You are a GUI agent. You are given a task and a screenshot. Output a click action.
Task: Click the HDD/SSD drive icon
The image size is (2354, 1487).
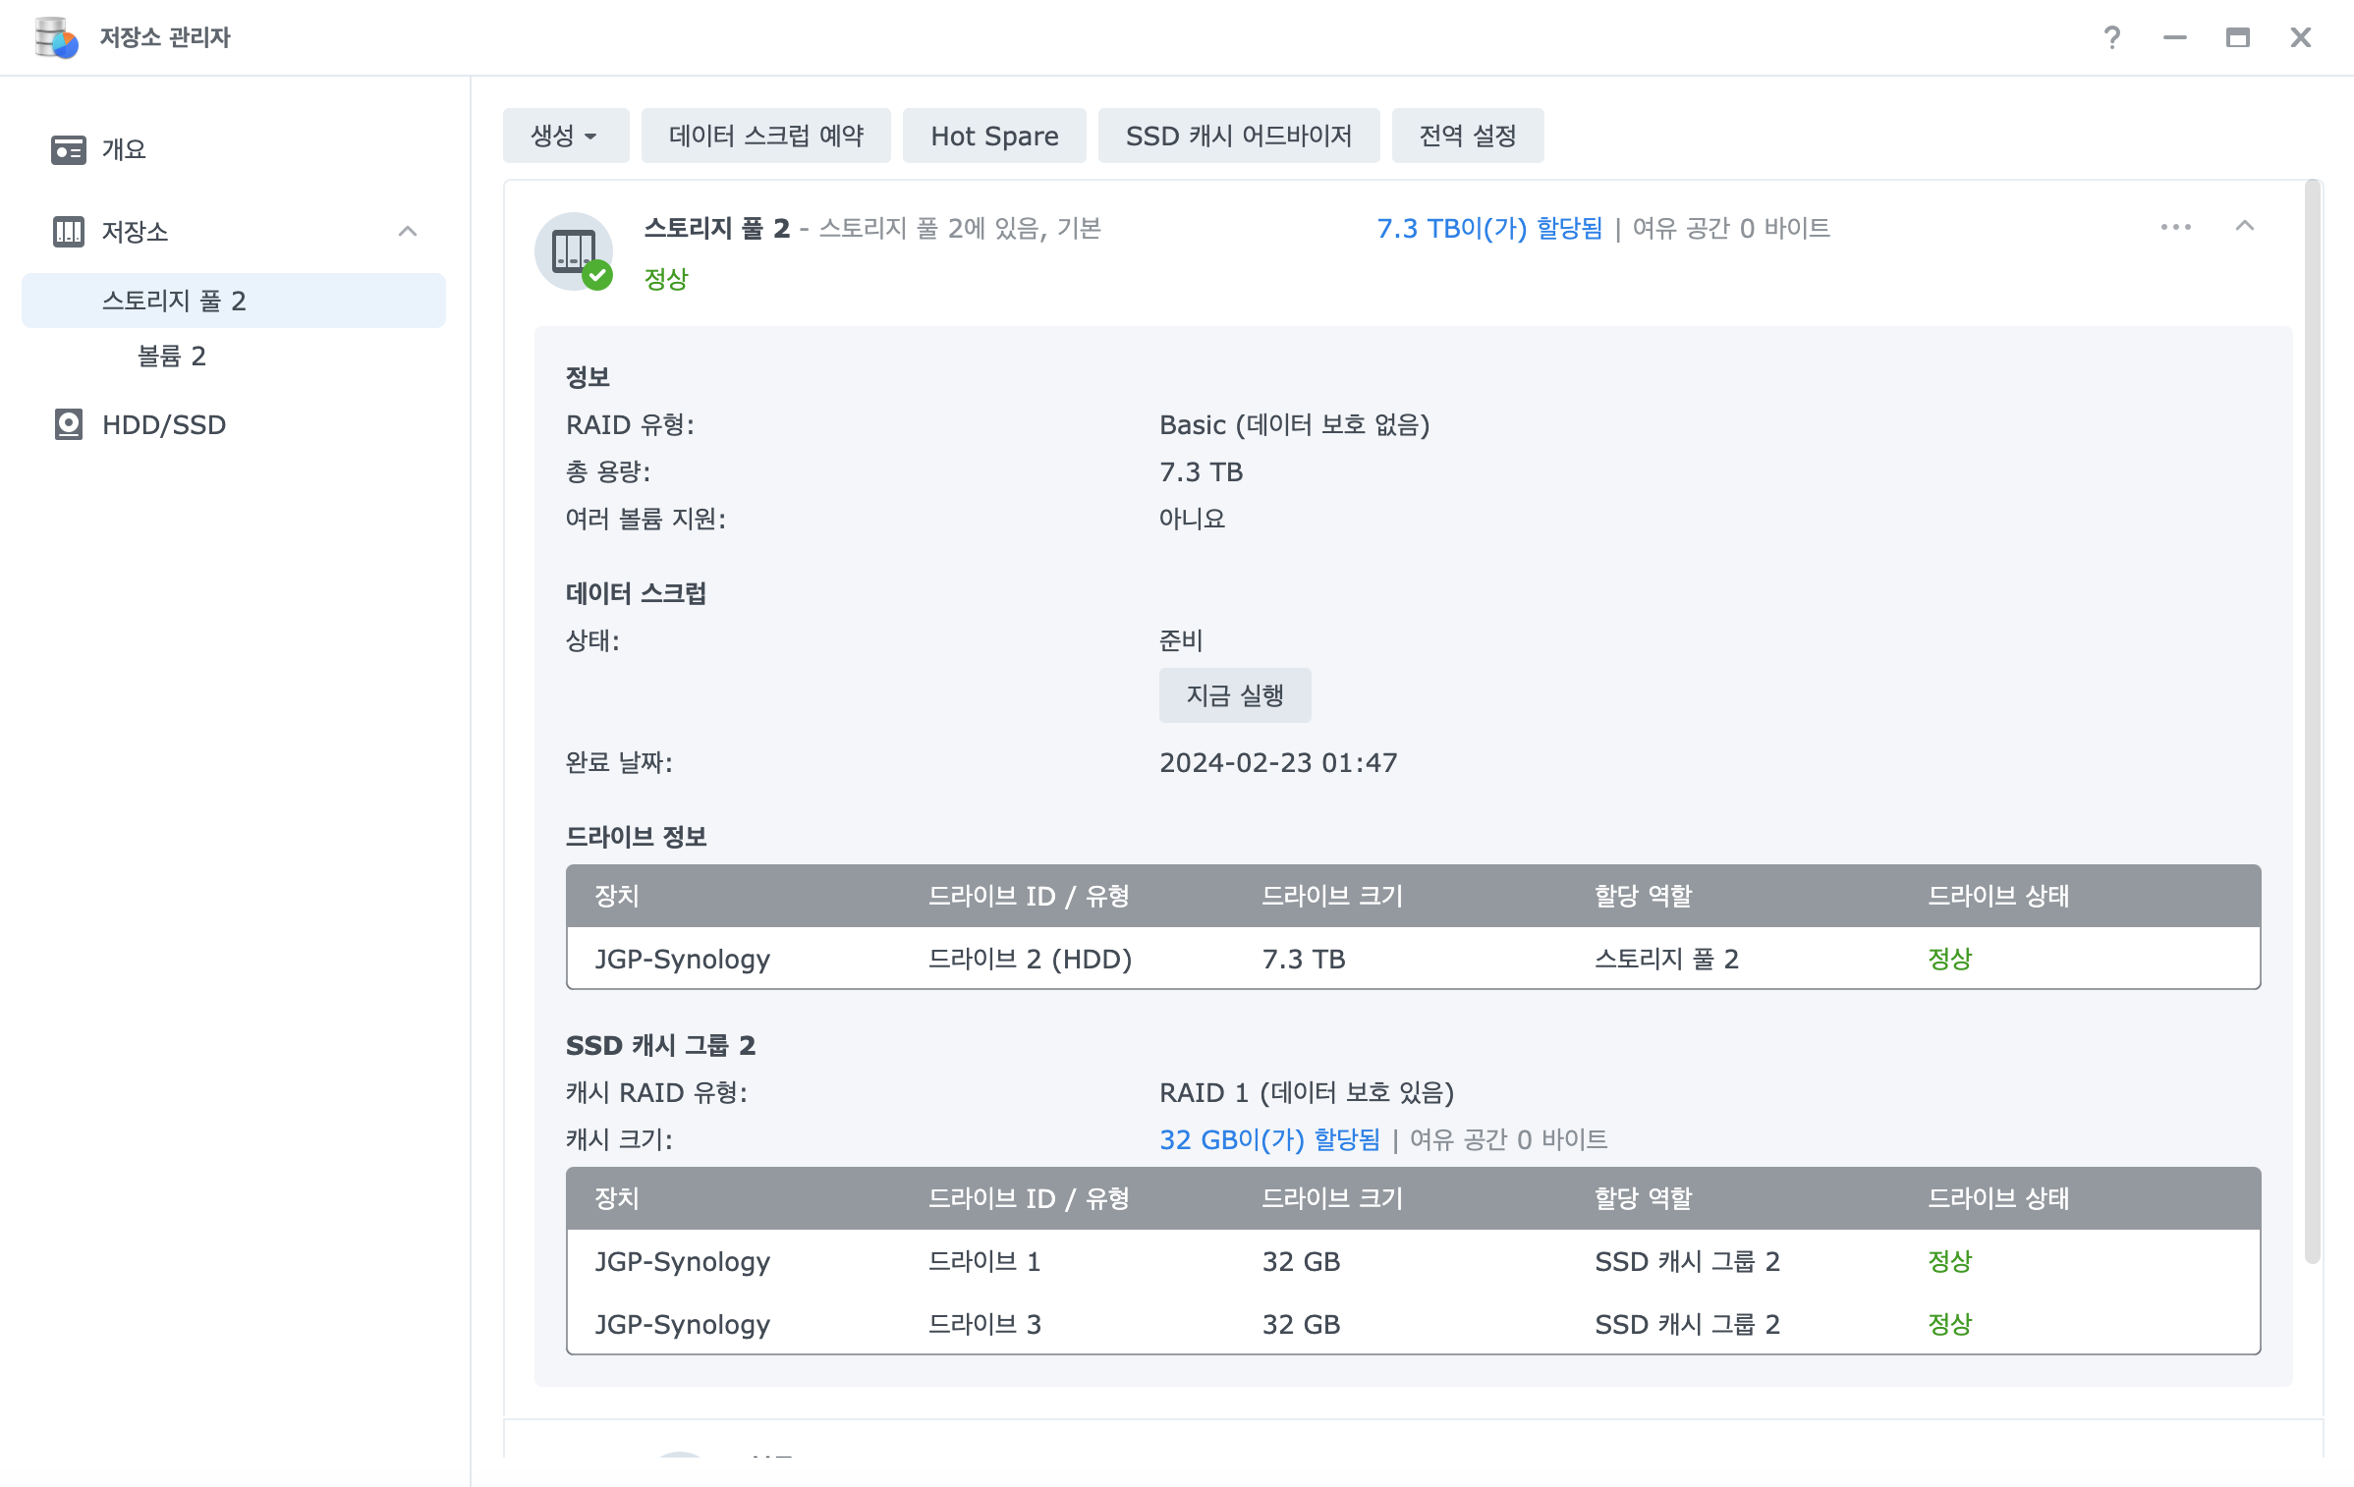68,424
